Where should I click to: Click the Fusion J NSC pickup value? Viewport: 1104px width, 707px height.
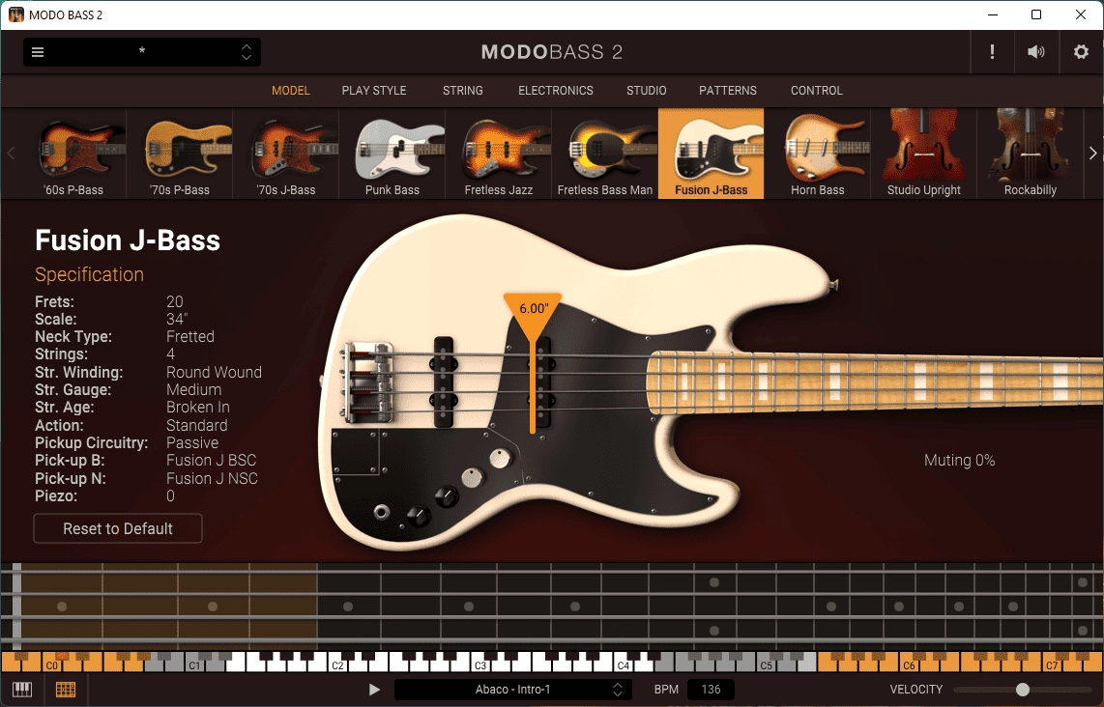tap(212, 478)
